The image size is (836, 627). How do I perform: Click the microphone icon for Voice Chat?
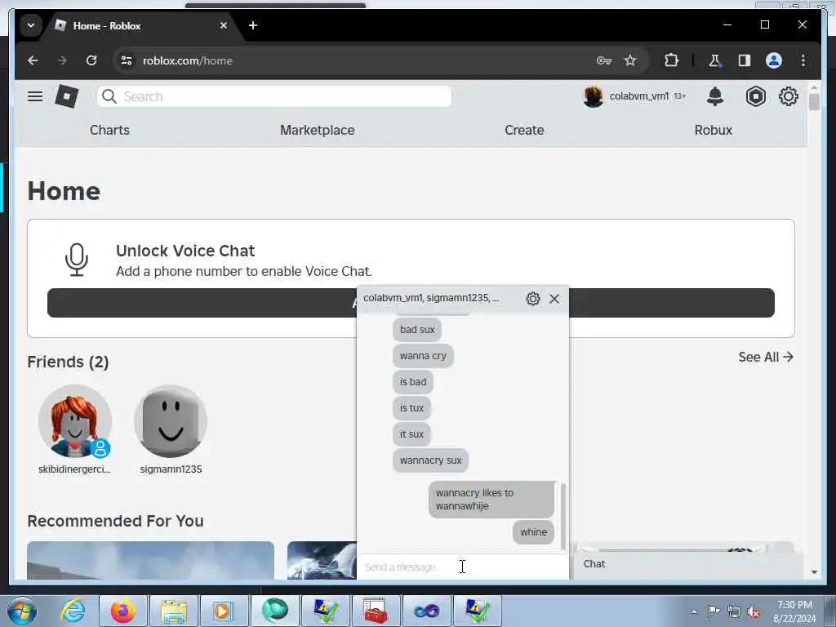[77, 260]
